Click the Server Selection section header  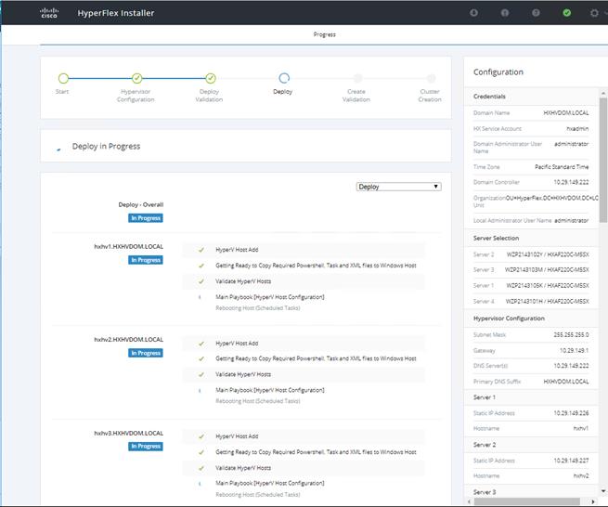(x=496, y=238)
